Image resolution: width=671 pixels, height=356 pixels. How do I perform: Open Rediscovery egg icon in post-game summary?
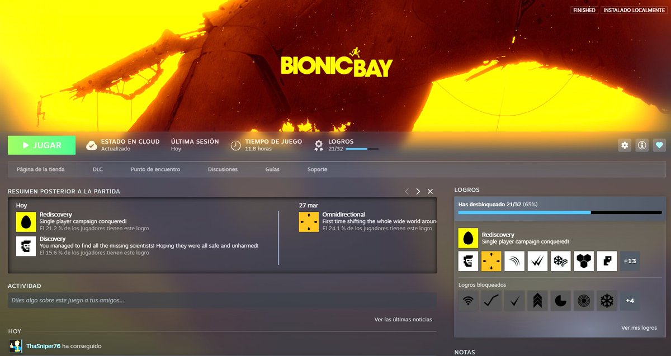(x=26, y=222)
